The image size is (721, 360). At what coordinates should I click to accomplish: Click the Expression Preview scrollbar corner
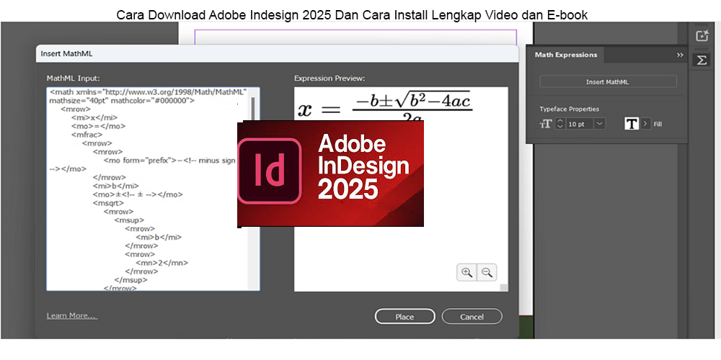504,287
